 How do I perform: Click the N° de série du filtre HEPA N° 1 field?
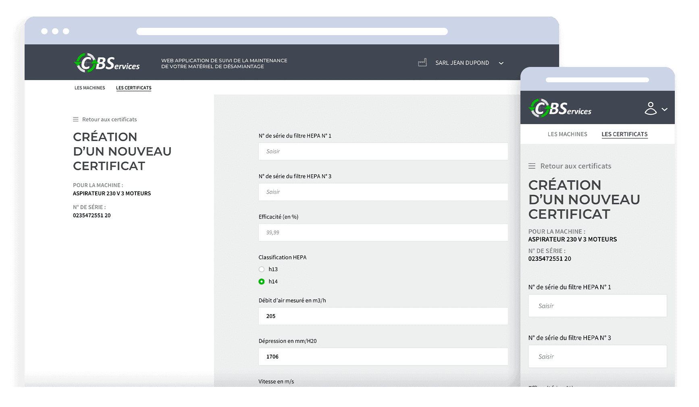[383, 151]
